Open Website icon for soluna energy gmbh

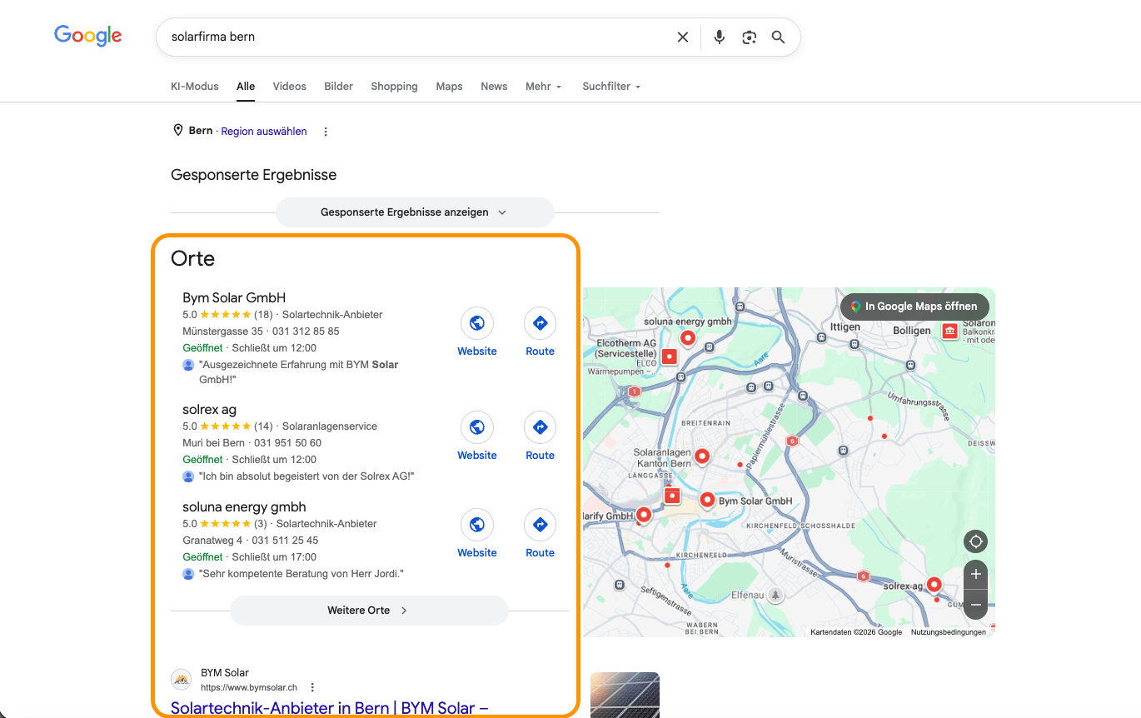477,525
